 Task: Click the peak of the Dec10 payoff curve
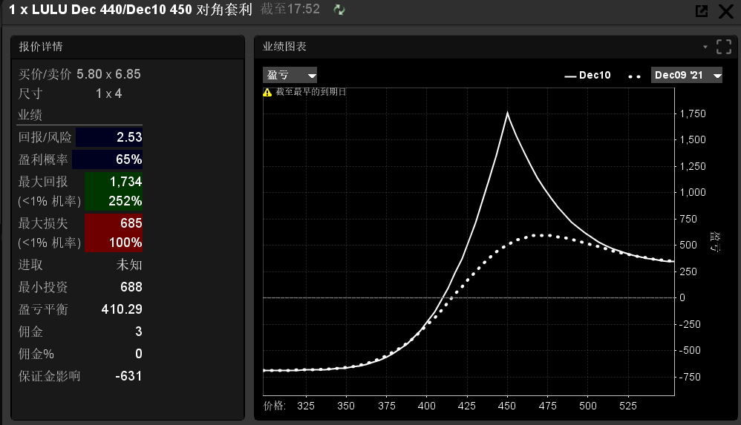tap(508, 113)
